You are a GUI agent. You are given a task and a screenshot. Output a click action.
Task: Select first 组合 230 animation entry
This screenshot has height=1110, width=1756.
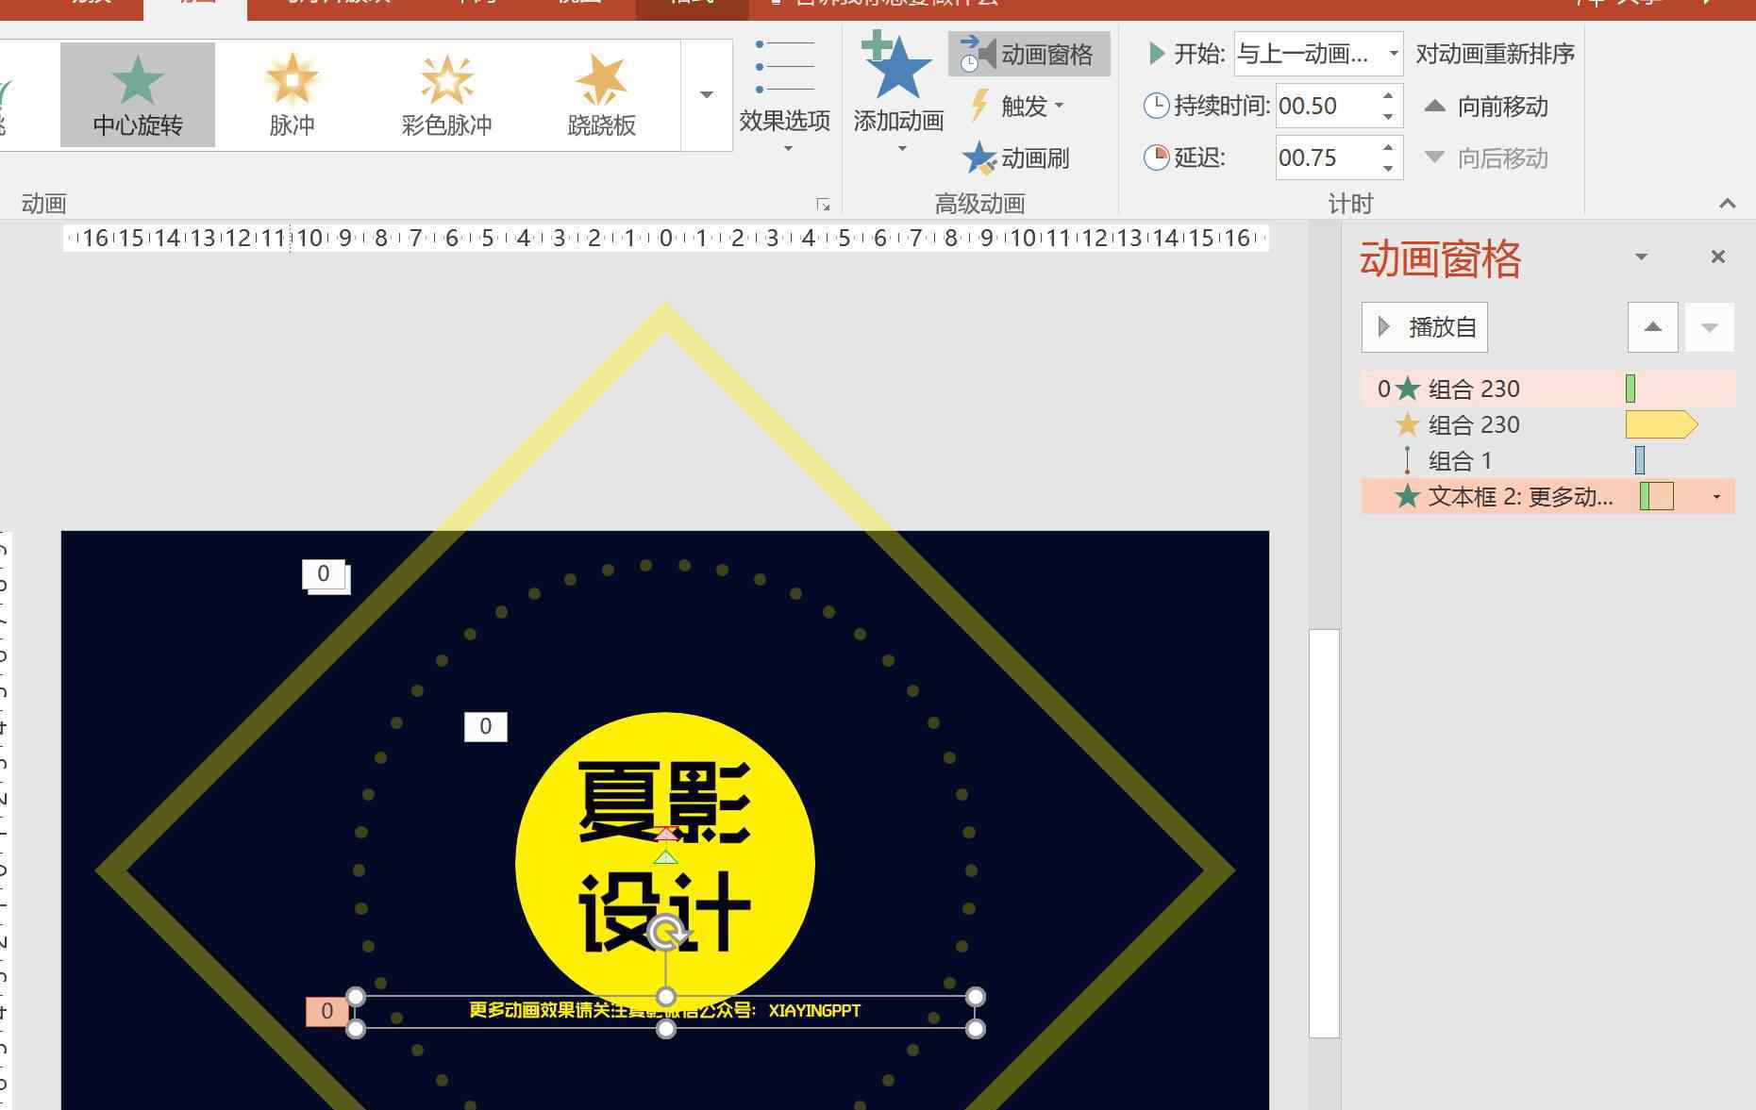1547,389
